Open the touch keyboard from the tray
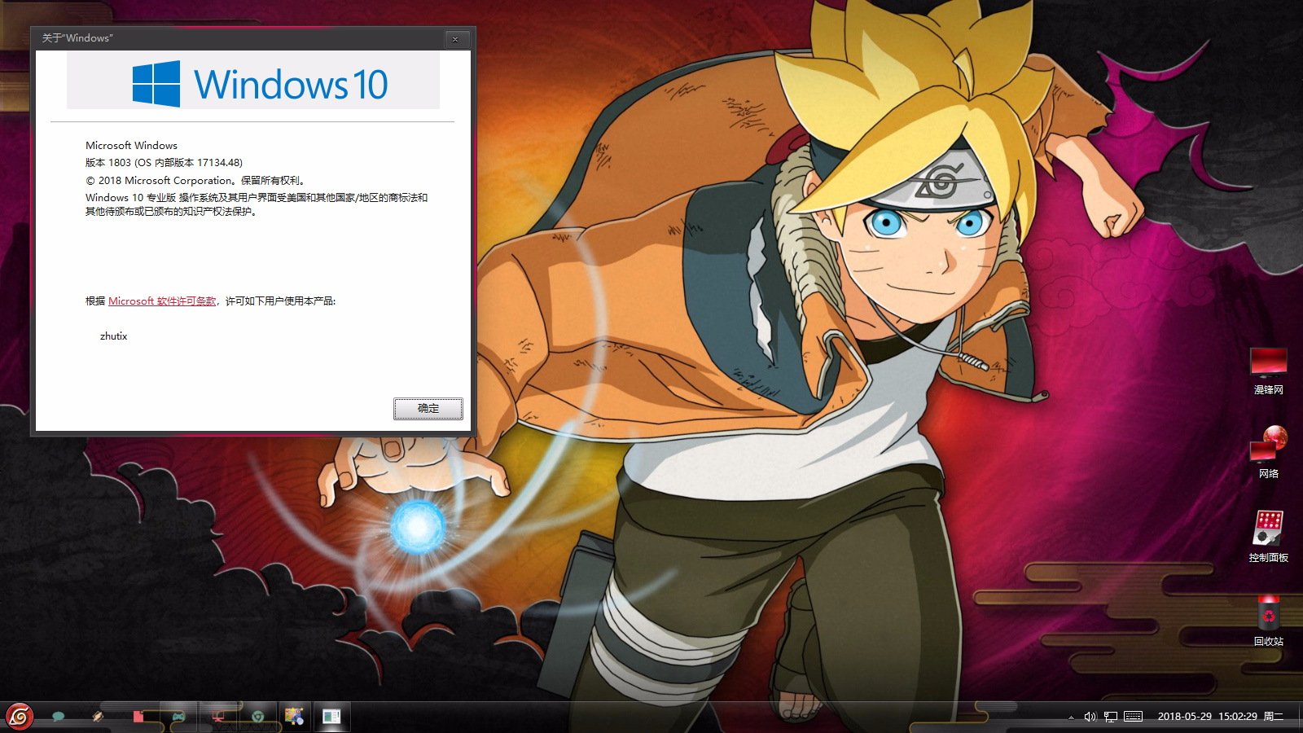This screenshot has height=733, width=1303. 1133,717
